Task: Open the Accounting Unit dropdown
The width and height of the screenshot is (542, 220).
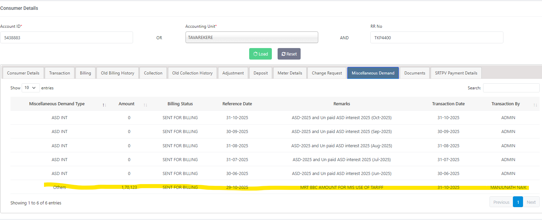Action: click(252, 38)
